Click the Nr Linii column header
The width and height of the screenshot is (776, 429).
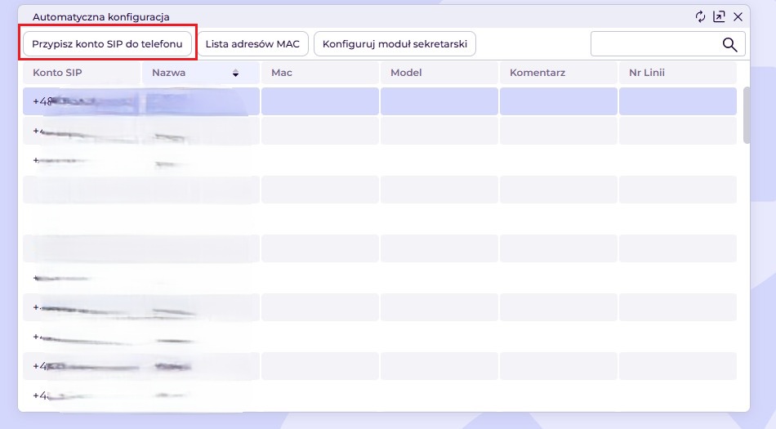pyautogui.click(x=677, y=73)
